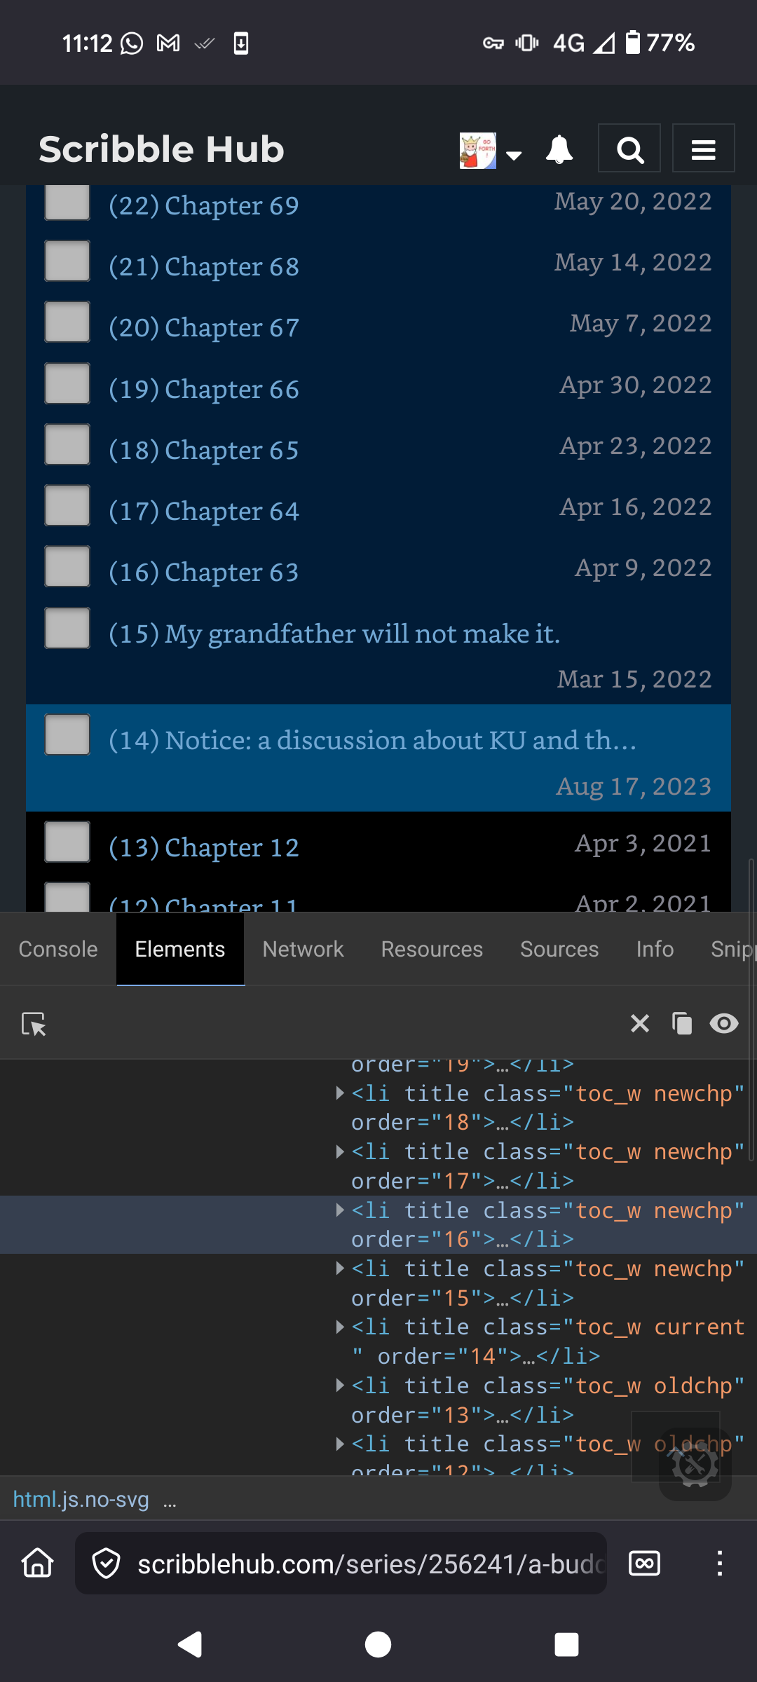Image resolution: width=757 pixels, height=1682 pixels.
Task: Open the Scribble Hub search
Action: tap(629, 149)
